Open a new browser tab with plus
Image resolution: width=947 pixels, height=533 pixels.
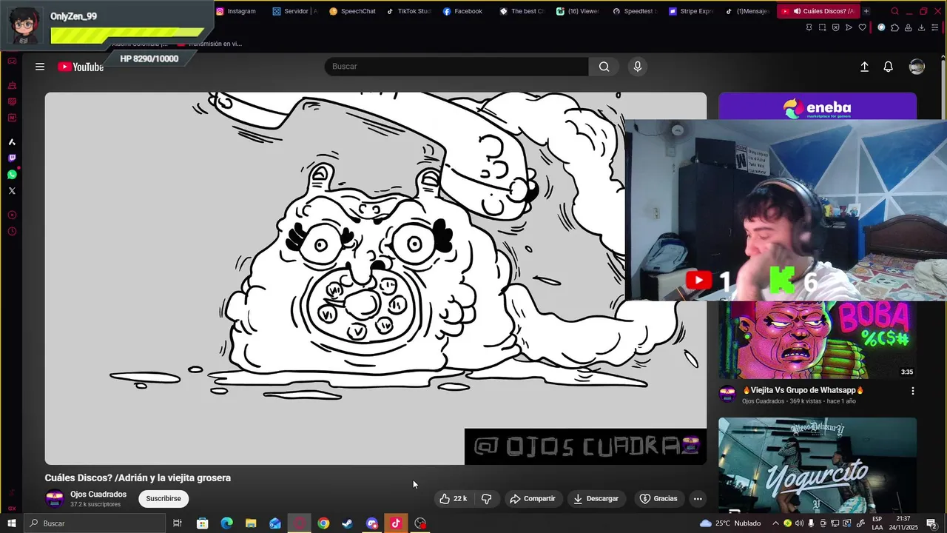[x=866, y=11]
